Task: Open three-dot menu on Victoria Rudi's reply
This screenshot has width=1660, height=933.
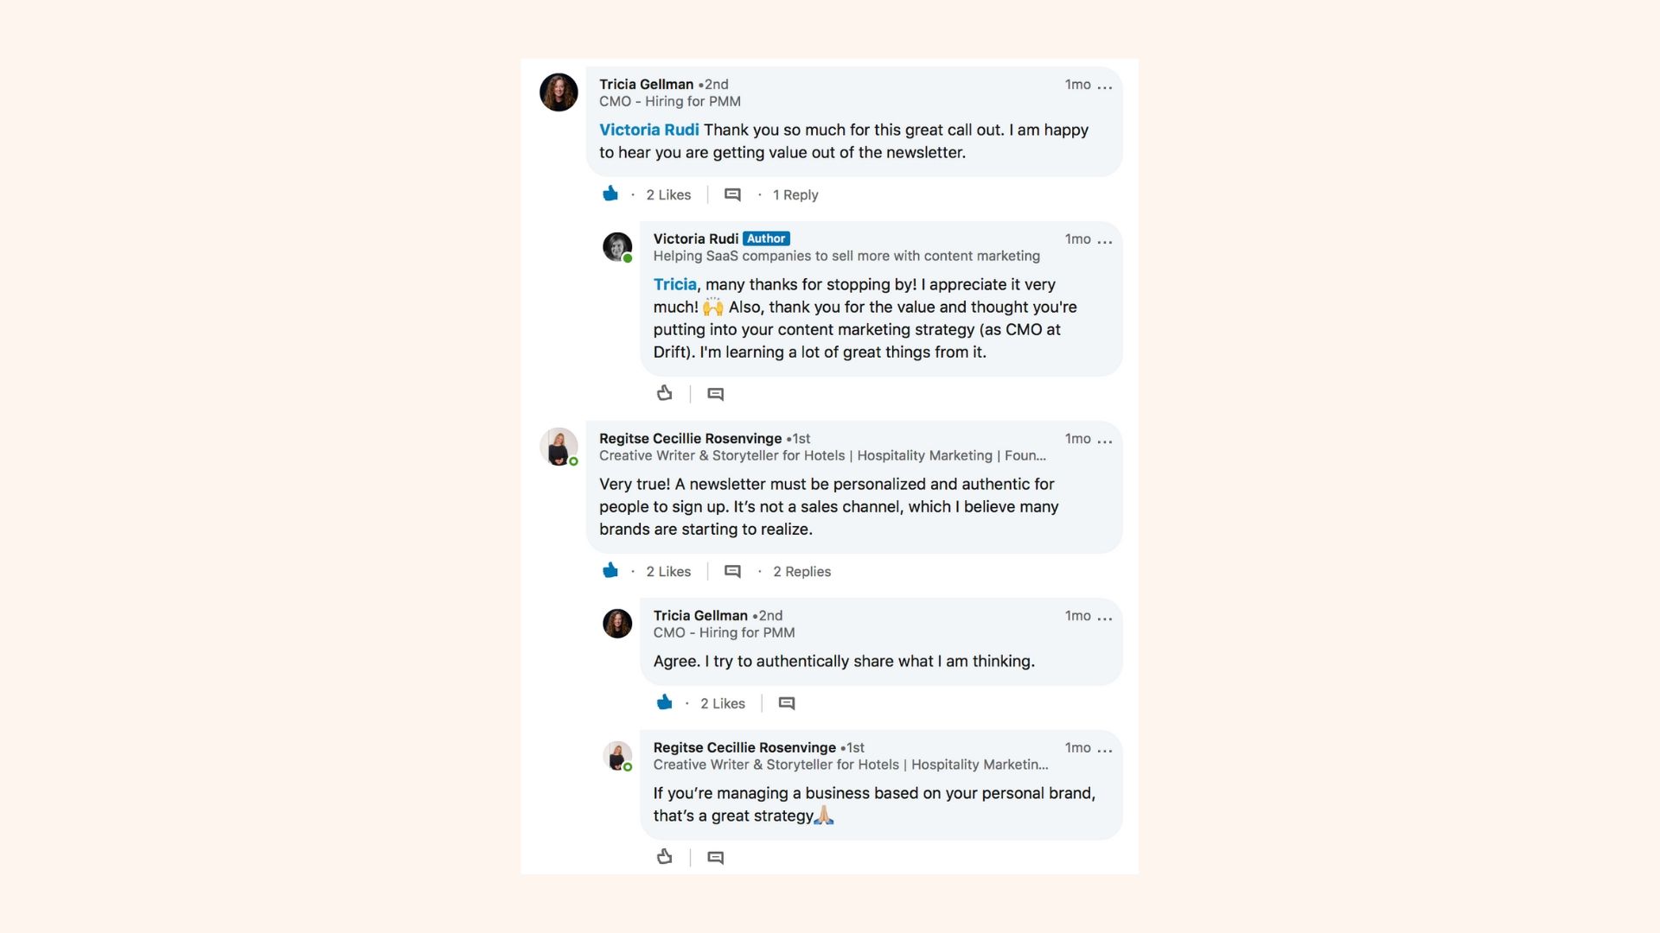Action: (x=1105, y=241)
